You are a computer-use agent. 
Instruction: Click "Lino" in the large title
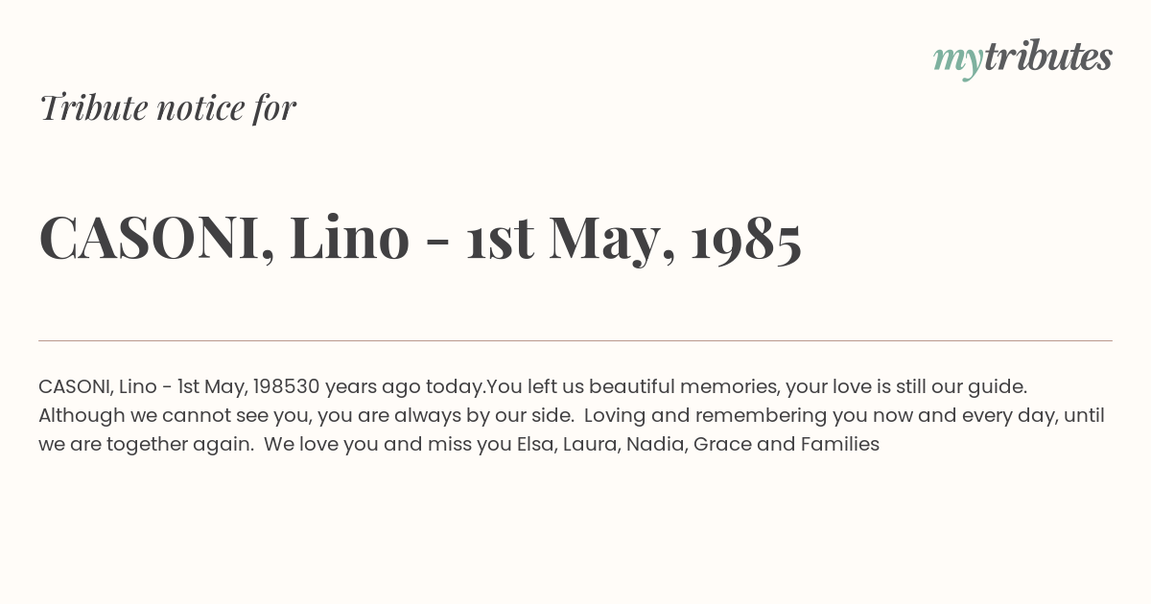[x=349, y=238]
